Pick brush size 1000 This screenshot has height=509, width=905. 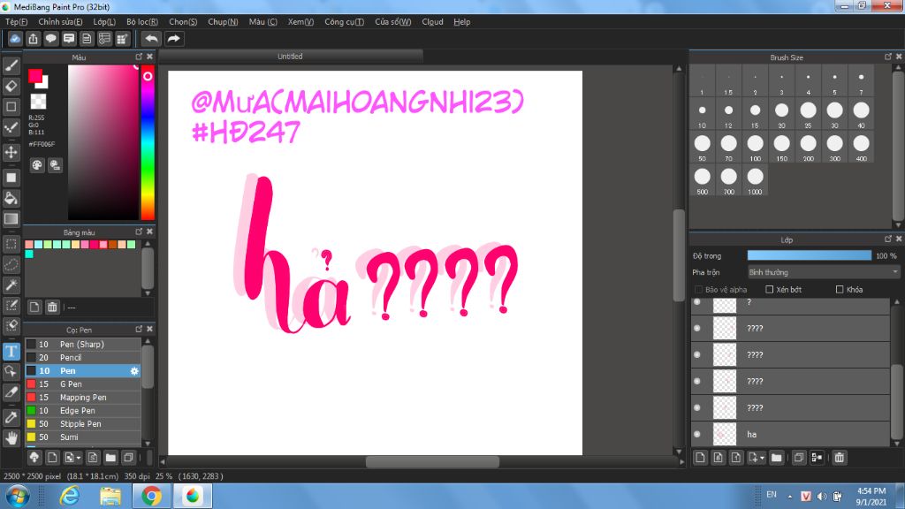pyautogui.click(x=755, y=180)
